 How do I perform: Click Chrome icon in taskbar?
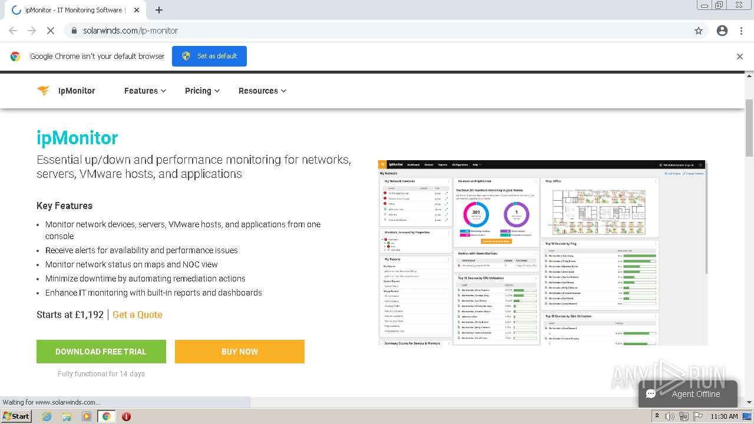click(x=107, y=416)
